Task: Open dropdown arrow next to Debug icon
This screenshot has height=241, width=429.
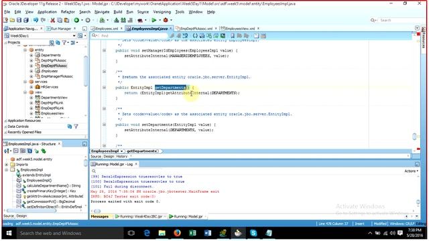Action: pos(172,20)
